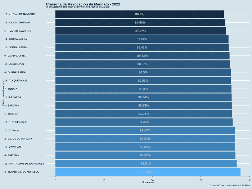Viewport: 252px width, 189px height.
Task: Click the 11 - Guadalajara district label
Action: click(15, 47)
